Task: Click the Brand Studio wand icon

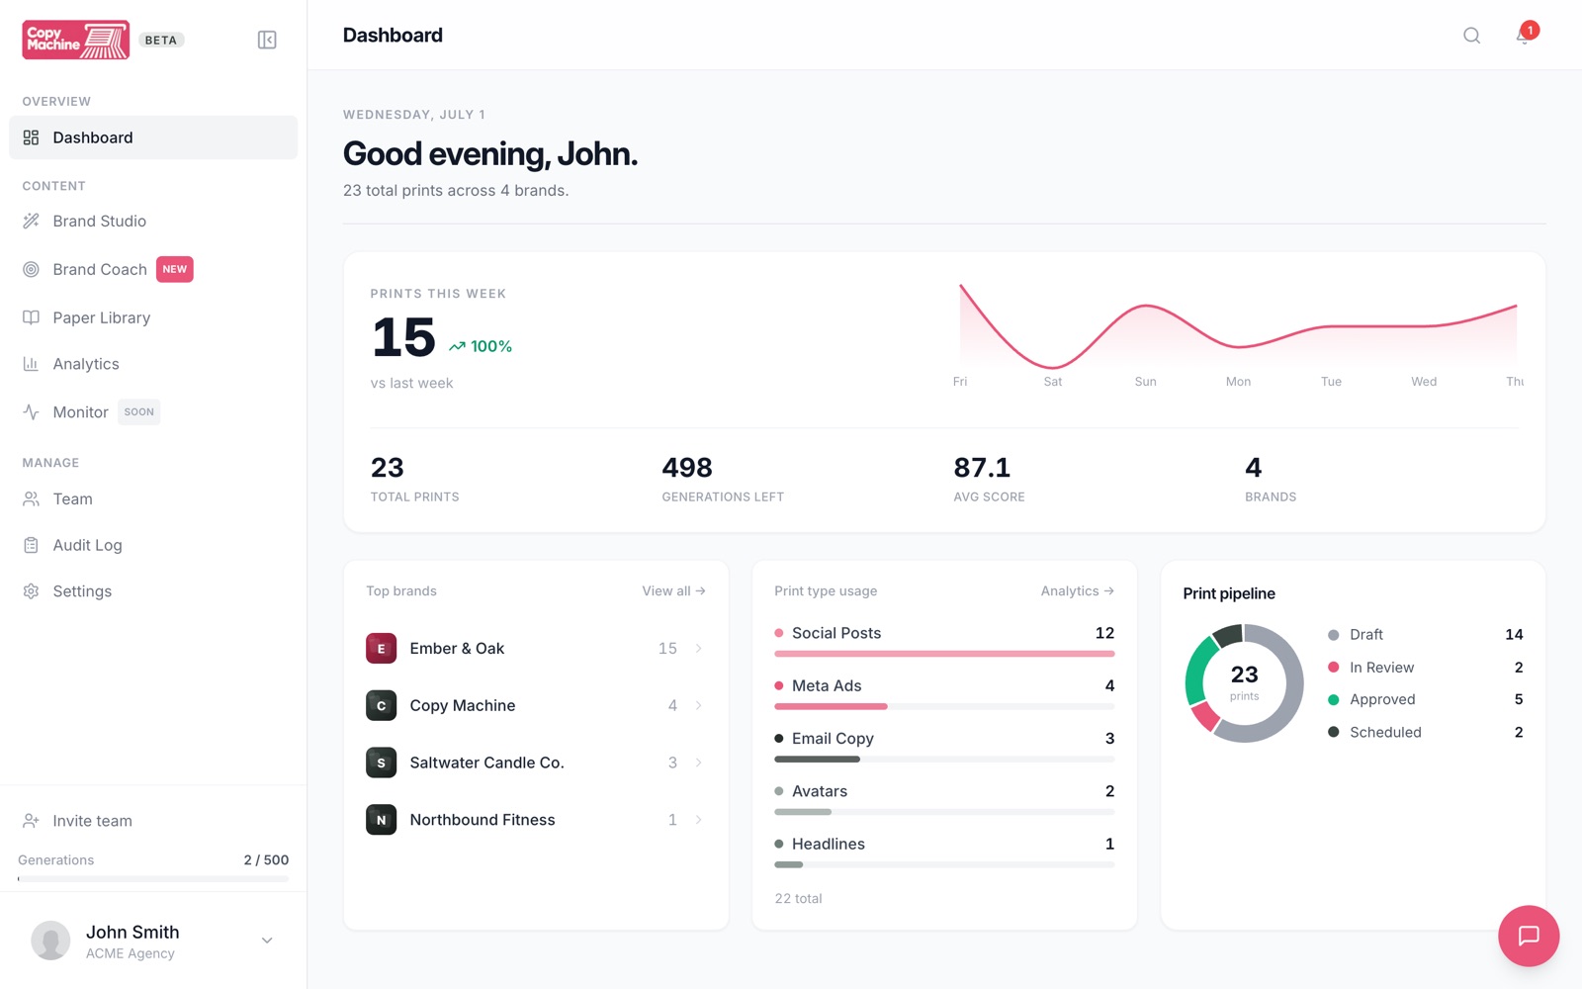Action: point(32,221)
